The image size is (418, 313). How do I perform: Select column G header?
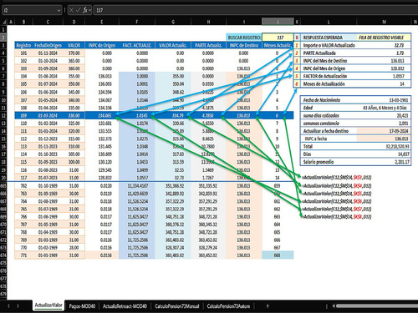173,22
